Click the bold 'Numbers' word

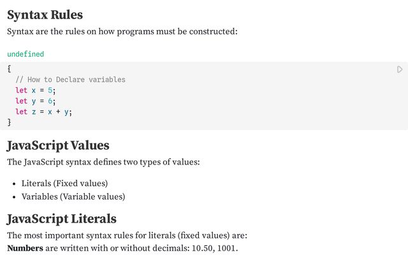[x=25, y=248]
